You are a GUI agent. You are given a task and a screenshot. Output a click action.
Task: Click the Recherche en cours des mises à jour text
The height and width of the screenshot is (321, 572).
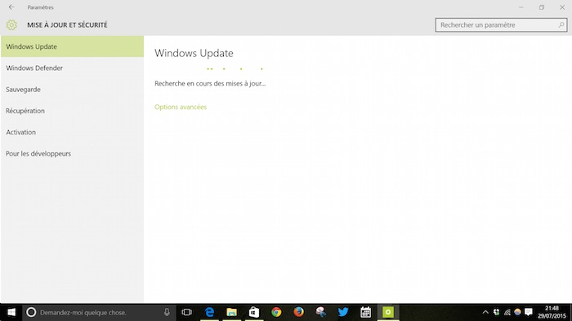pyautogui.click(x=210, y=84)
